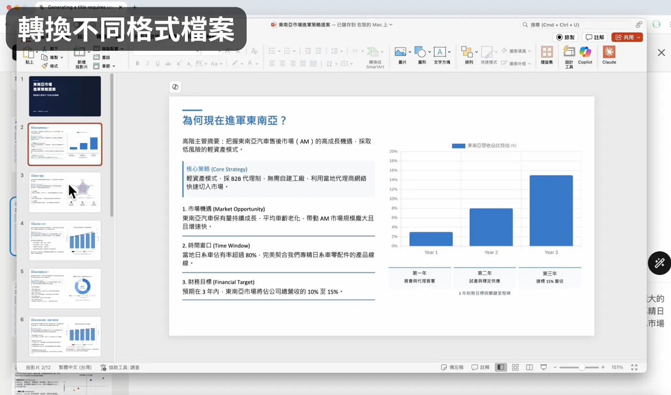Toggle subscript formatting
This screenshot has height=395, width=671.
189,63
